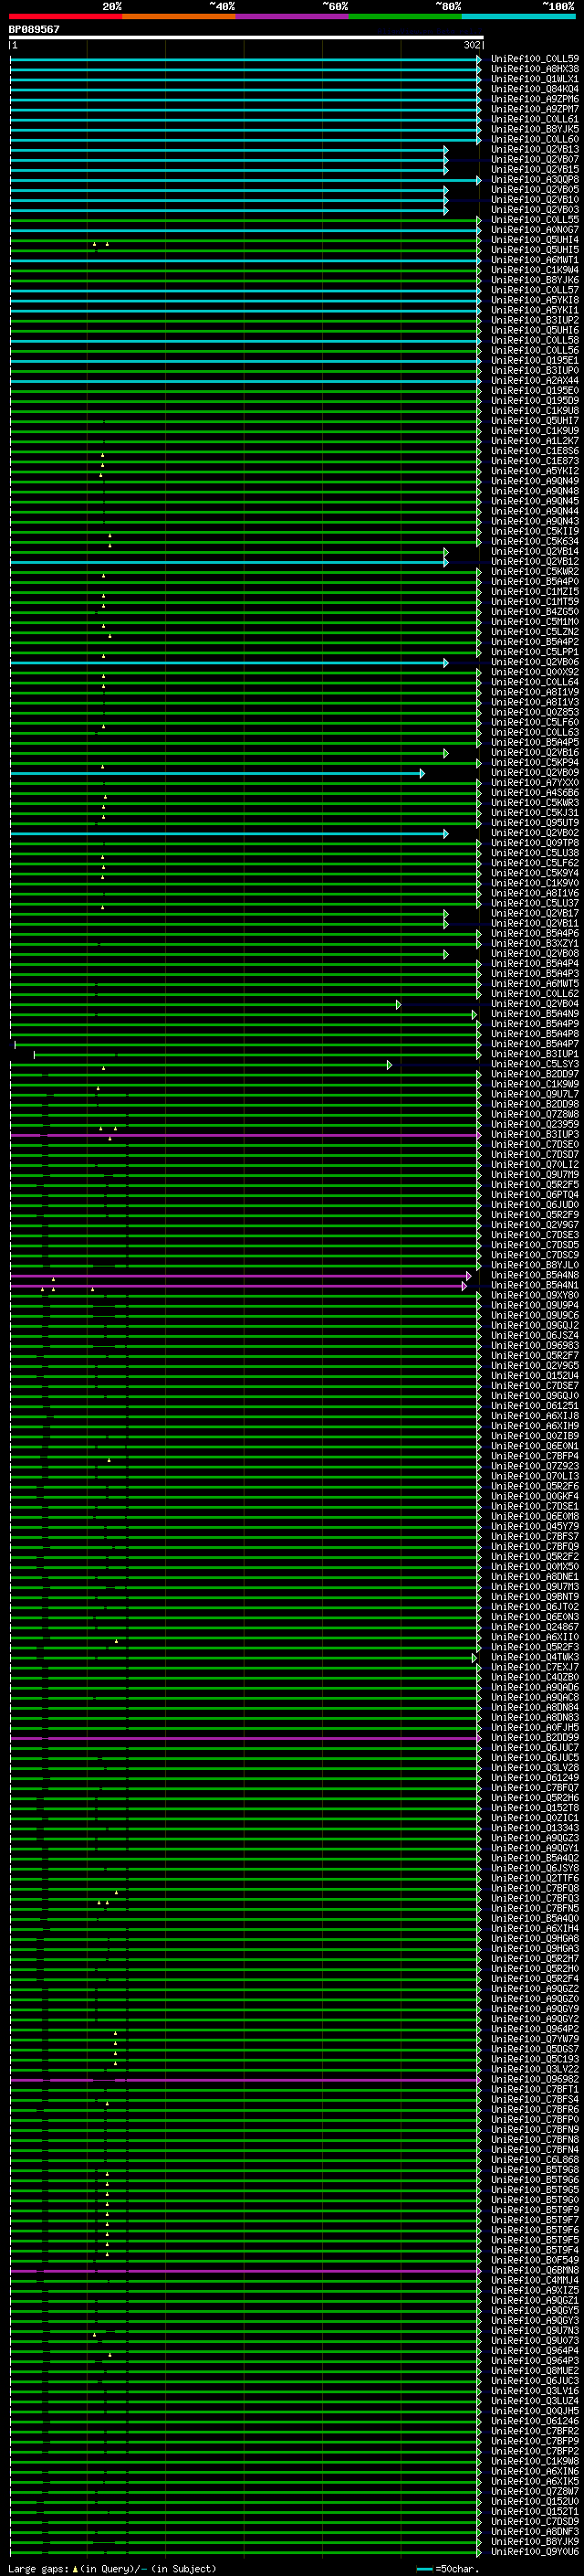This screenshot has width=584, height=2576.
Task: Select label UniRef100_C5KP94
Action: 534,763
